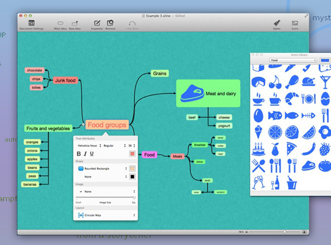Open the Food category dropdown in Icons Library

[x=293, y=60]
